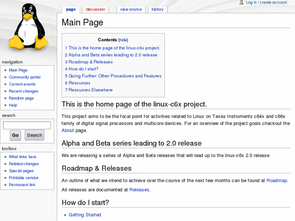The image size is (295, 221).
Task: Open Special pages in toolbox
Action: pyautogui.click(x=21, y=171)
